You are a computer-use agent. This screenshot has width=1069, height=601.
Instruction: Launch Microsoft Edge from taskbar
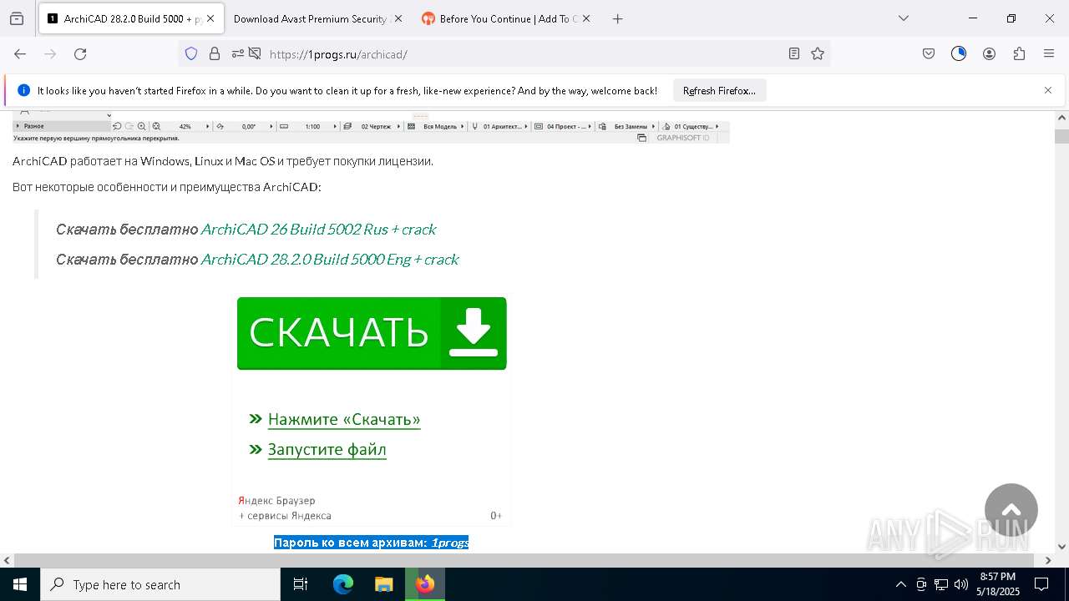(x=343, y=584)
